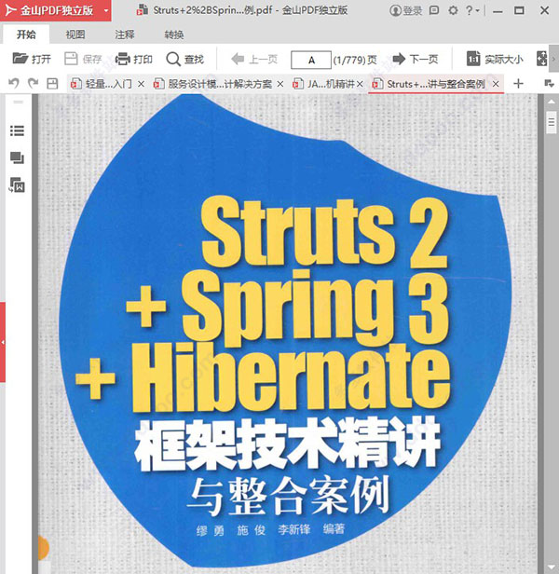Open the page thumbnails sidebar icon
Screen dimensions: 559x574
point(17,158)
